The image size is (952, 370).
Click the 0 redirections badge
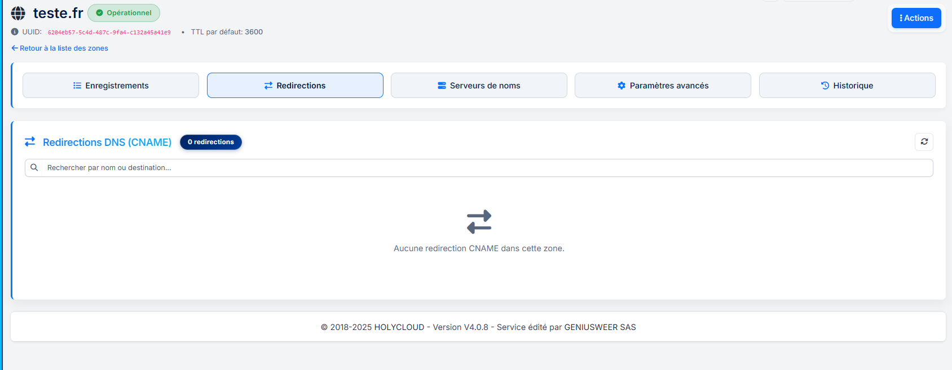[210, 142]
